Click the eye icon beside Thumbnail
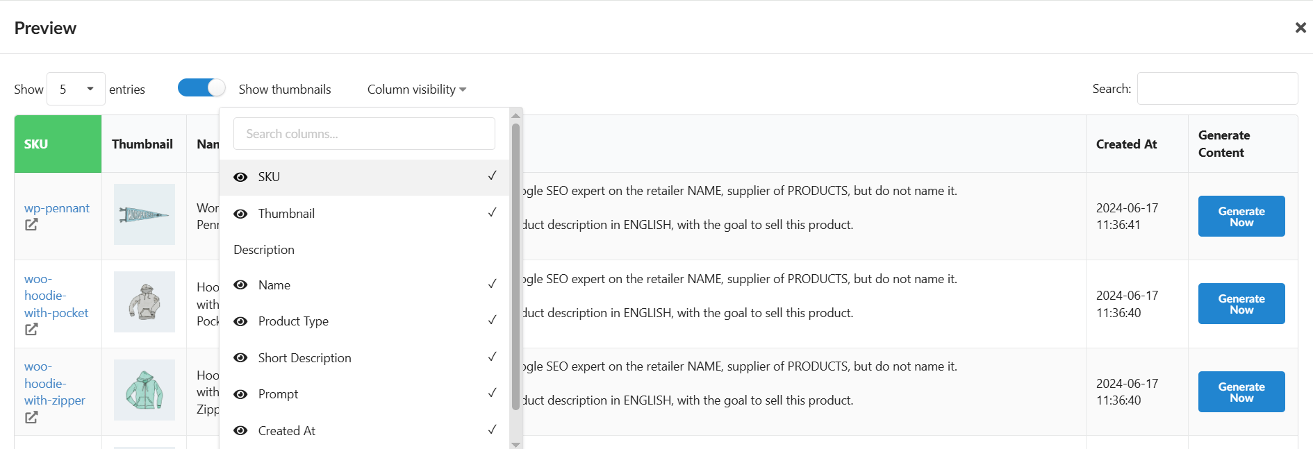The width and height of the screenshot is (1313, 449). pyautogui.click(x=240, y=214)
